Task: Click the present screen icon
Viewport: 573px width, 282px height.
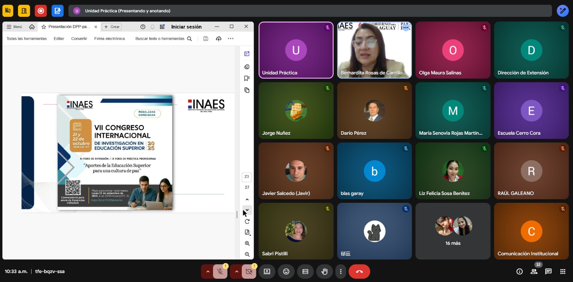Action: pyautogui.click(x=267, y=272)
